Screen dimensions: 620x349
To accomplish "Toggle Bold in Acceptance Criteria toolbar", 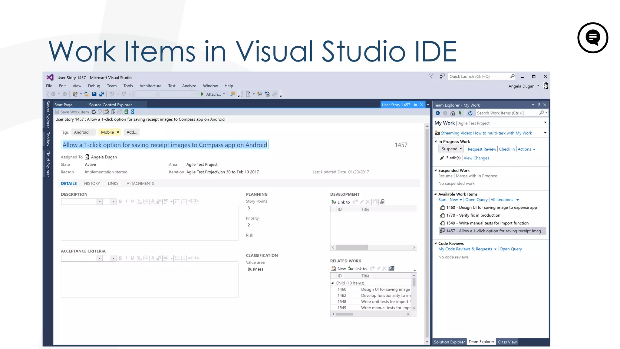I will tap(120, 258).
